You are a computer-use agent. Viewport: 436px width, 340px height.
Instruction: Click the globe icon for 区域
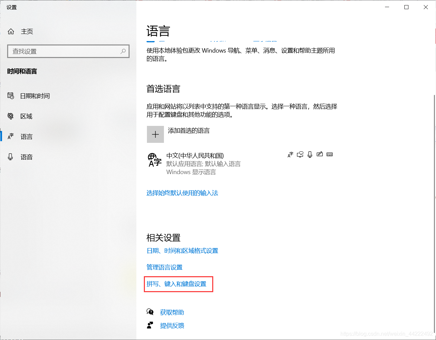coord(11,116)
